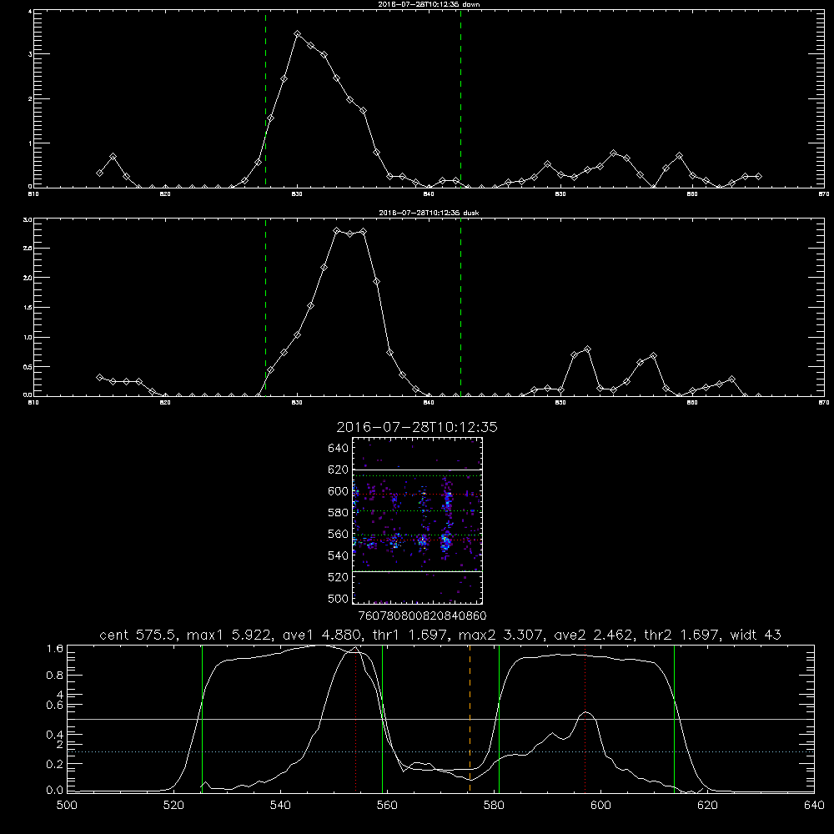Image resolution: width=834 pixels, height=834 pixels.
Task: Click the 2.0 label on dusk plot y-axis
Action: pyautogui.click(x=28, y=278)
